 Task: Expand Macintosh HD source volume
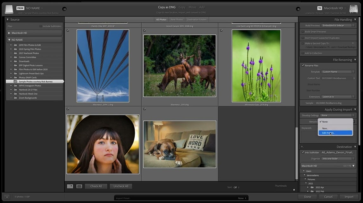coord(9,33)
